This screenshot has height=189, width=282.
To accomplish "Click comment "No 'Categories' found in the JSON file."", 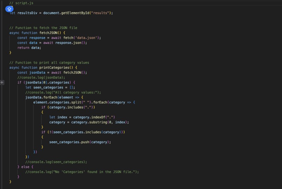I will (x=94, y=172).
